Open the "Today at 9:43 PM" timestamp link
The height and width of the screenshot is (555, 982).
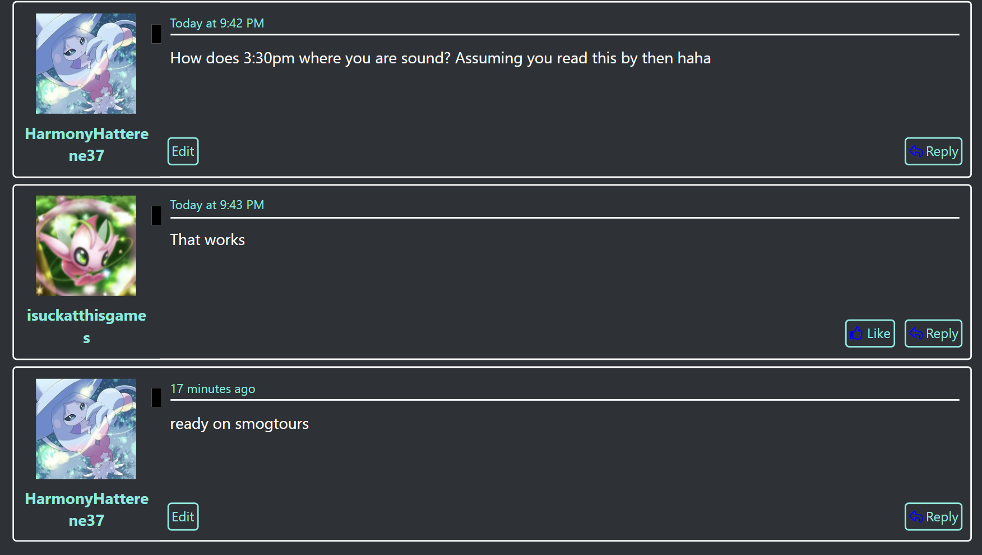pyautogui.click(x=217, y=205)
